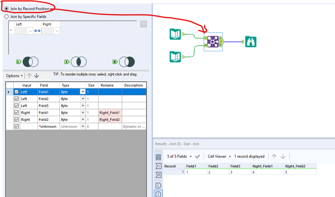Click the checkmark apply icon in results
This screenshot has width=335, height=197.
[197, 157]
